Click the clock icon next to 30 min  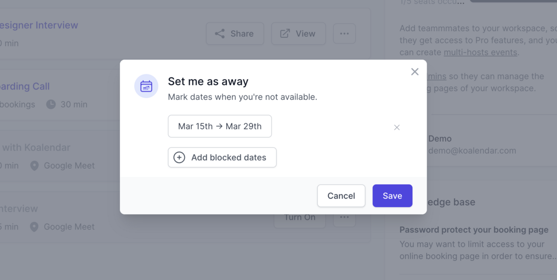click(x=51, y=104)
